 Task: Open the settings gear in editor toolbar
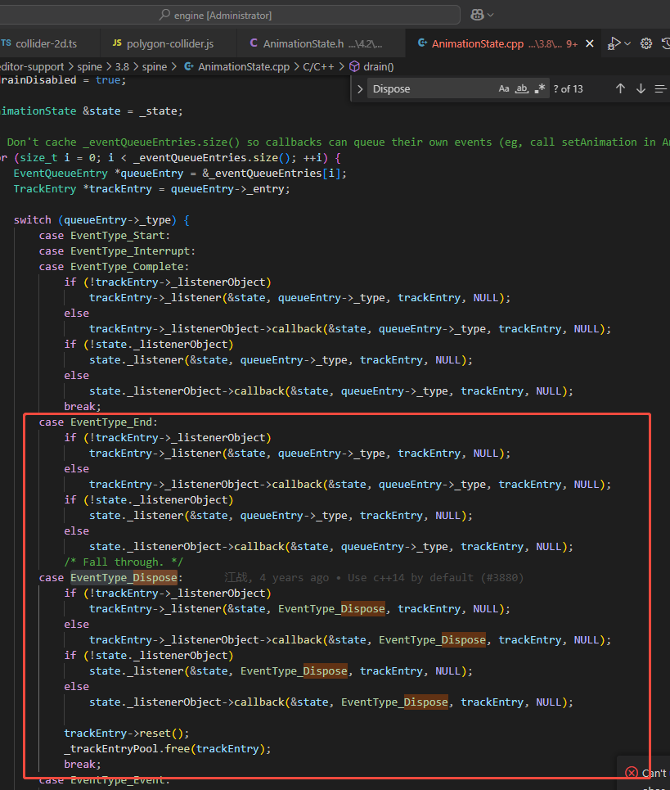coord(646,44)
